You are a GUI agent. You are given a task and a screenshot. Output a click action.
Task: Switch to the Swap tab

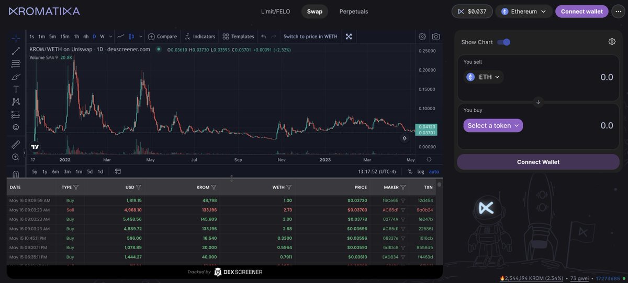pyautogui.click(x=315, y=11)
